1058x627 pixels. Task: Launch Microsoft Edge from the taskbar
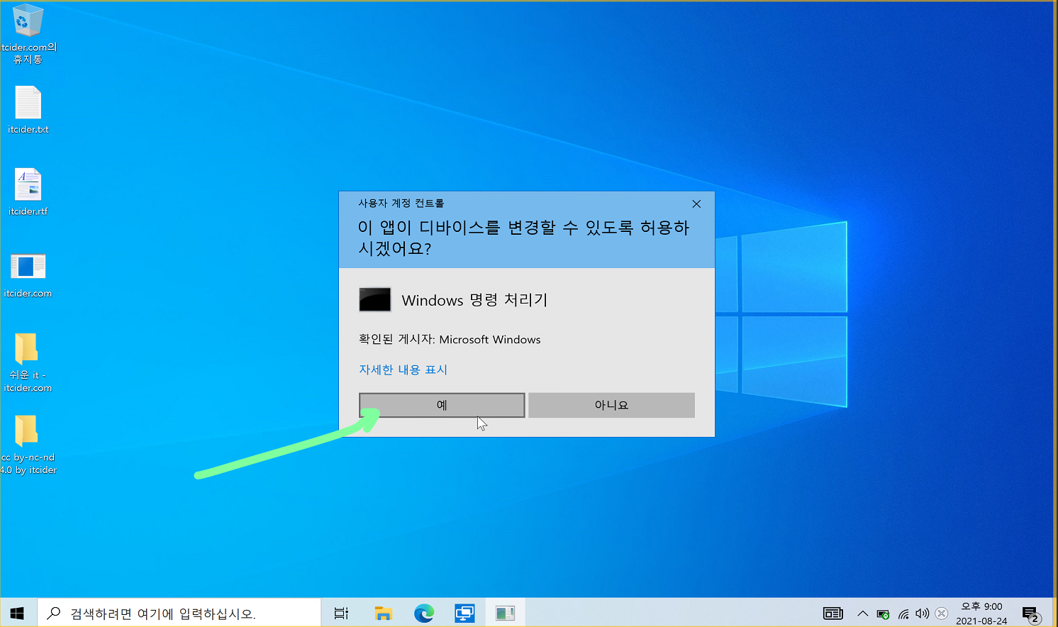pos(424,613)
